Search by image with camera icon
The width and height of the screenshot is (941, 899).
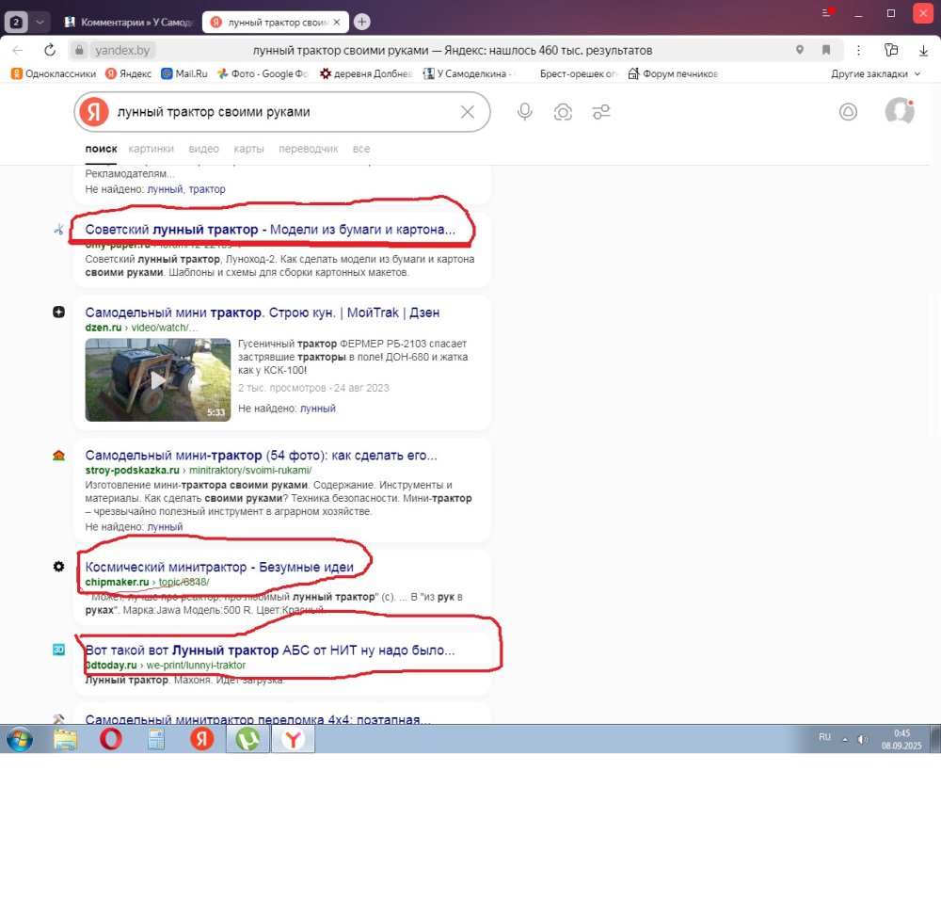(x=563, y=112)
